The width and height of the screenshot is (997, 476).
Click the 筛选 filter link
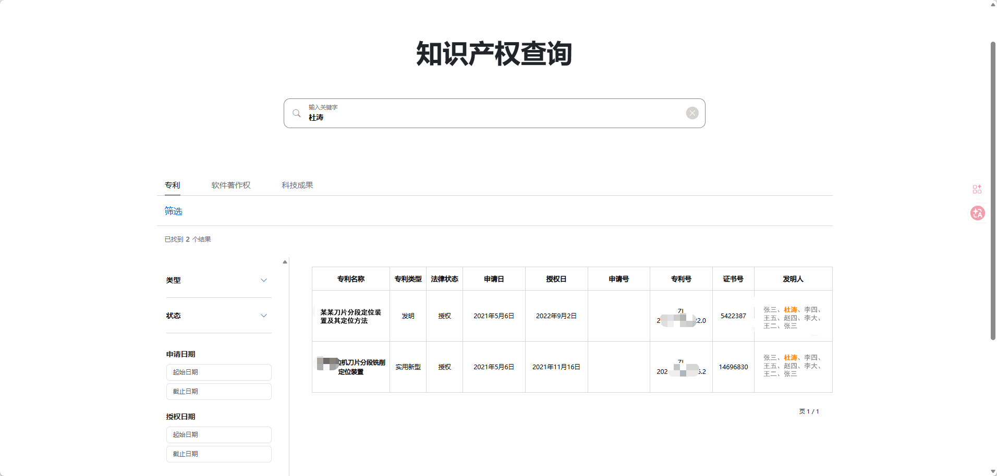tap(173, 211)
